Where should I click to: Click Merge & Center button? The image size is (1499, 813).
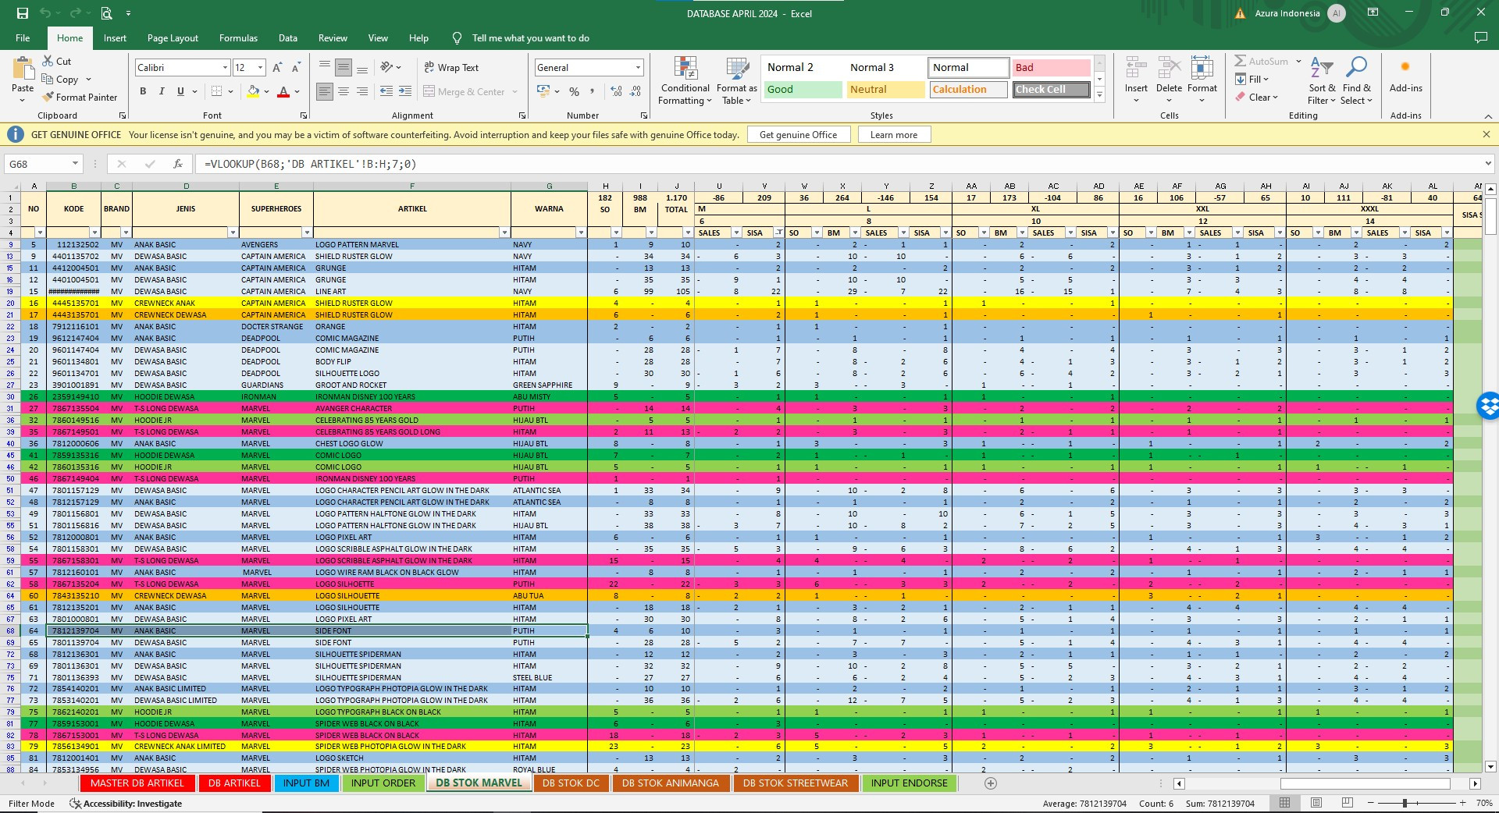(465, 91)
